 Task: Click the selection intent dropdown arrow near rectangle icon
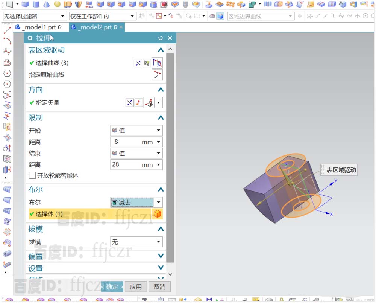tap(203, 16)
